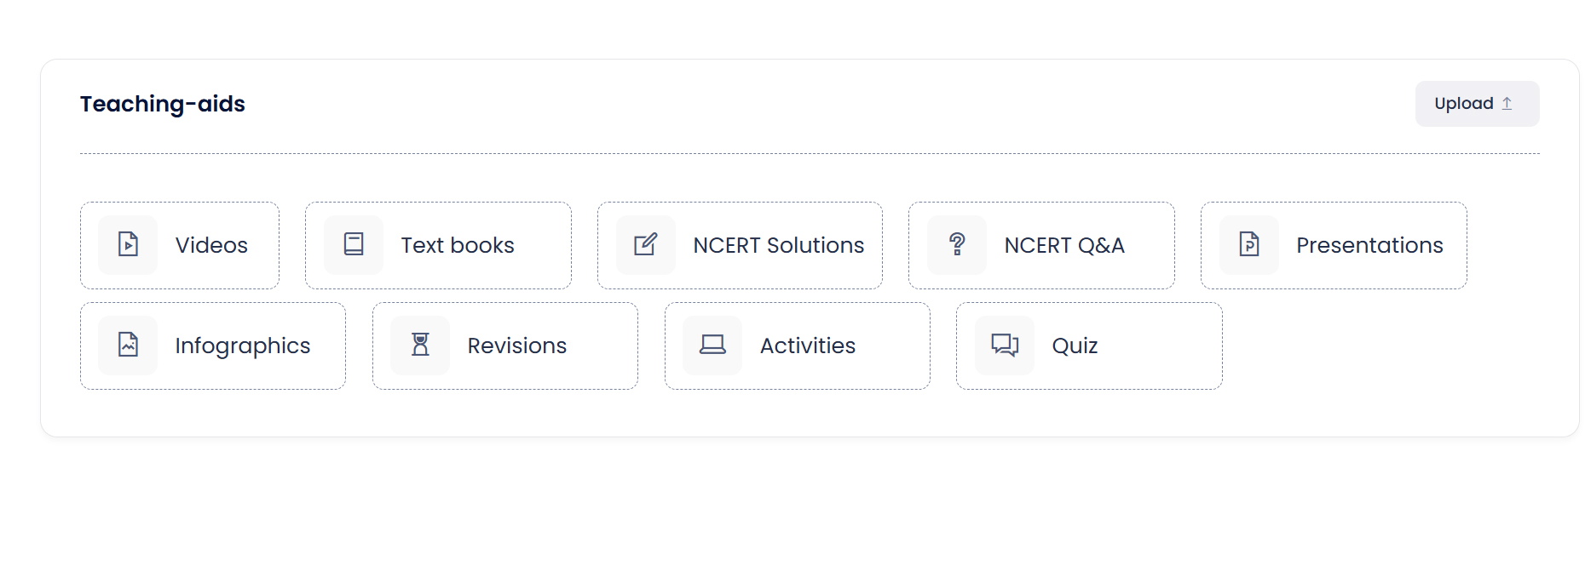Image resolution: width=1585 pixels, height=571 pixels.
Task: Open the Videos category
Action: [180, 245]
